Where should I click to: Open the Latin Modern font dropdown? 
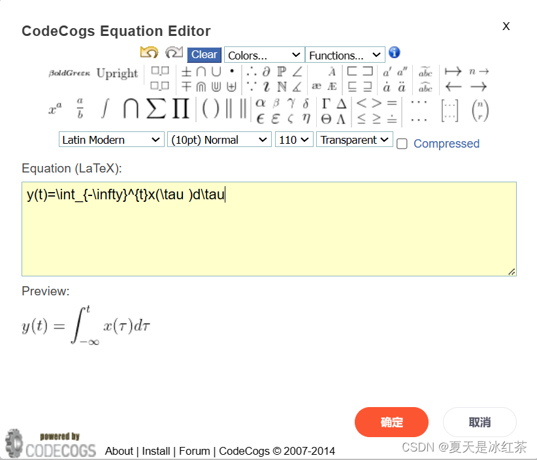111,140
